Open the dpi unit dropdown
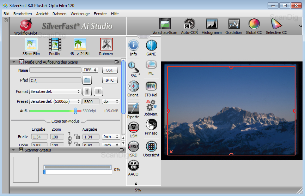This screenshot has width=305, height=196. [x=111, y=101]
